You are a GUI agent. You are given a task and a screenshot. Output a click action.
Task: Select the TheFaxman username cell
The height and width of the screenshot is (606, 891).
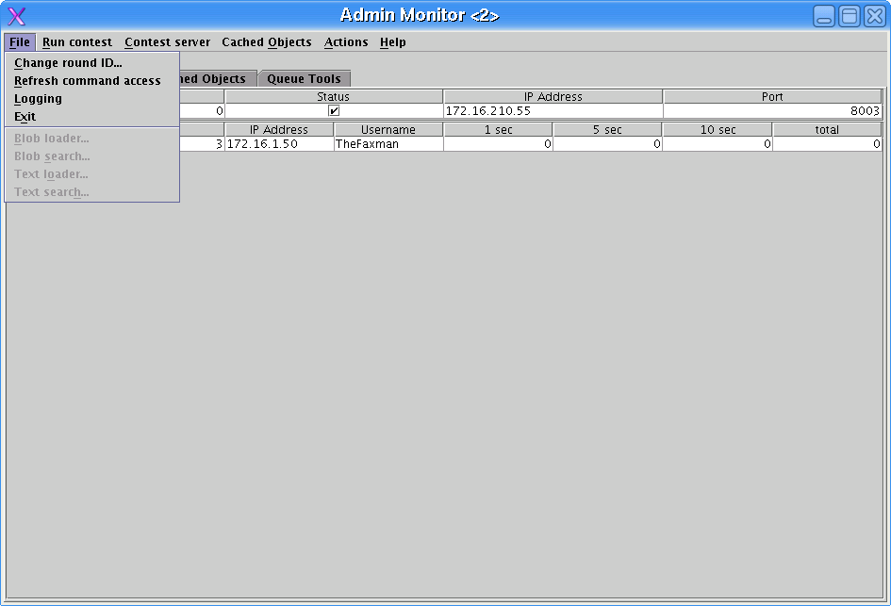[388, 143]
